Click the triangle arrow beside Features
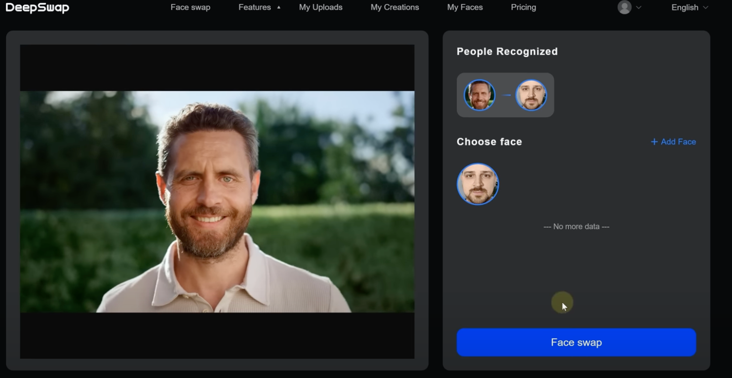The image size is (732, 378). click(279, 7)
